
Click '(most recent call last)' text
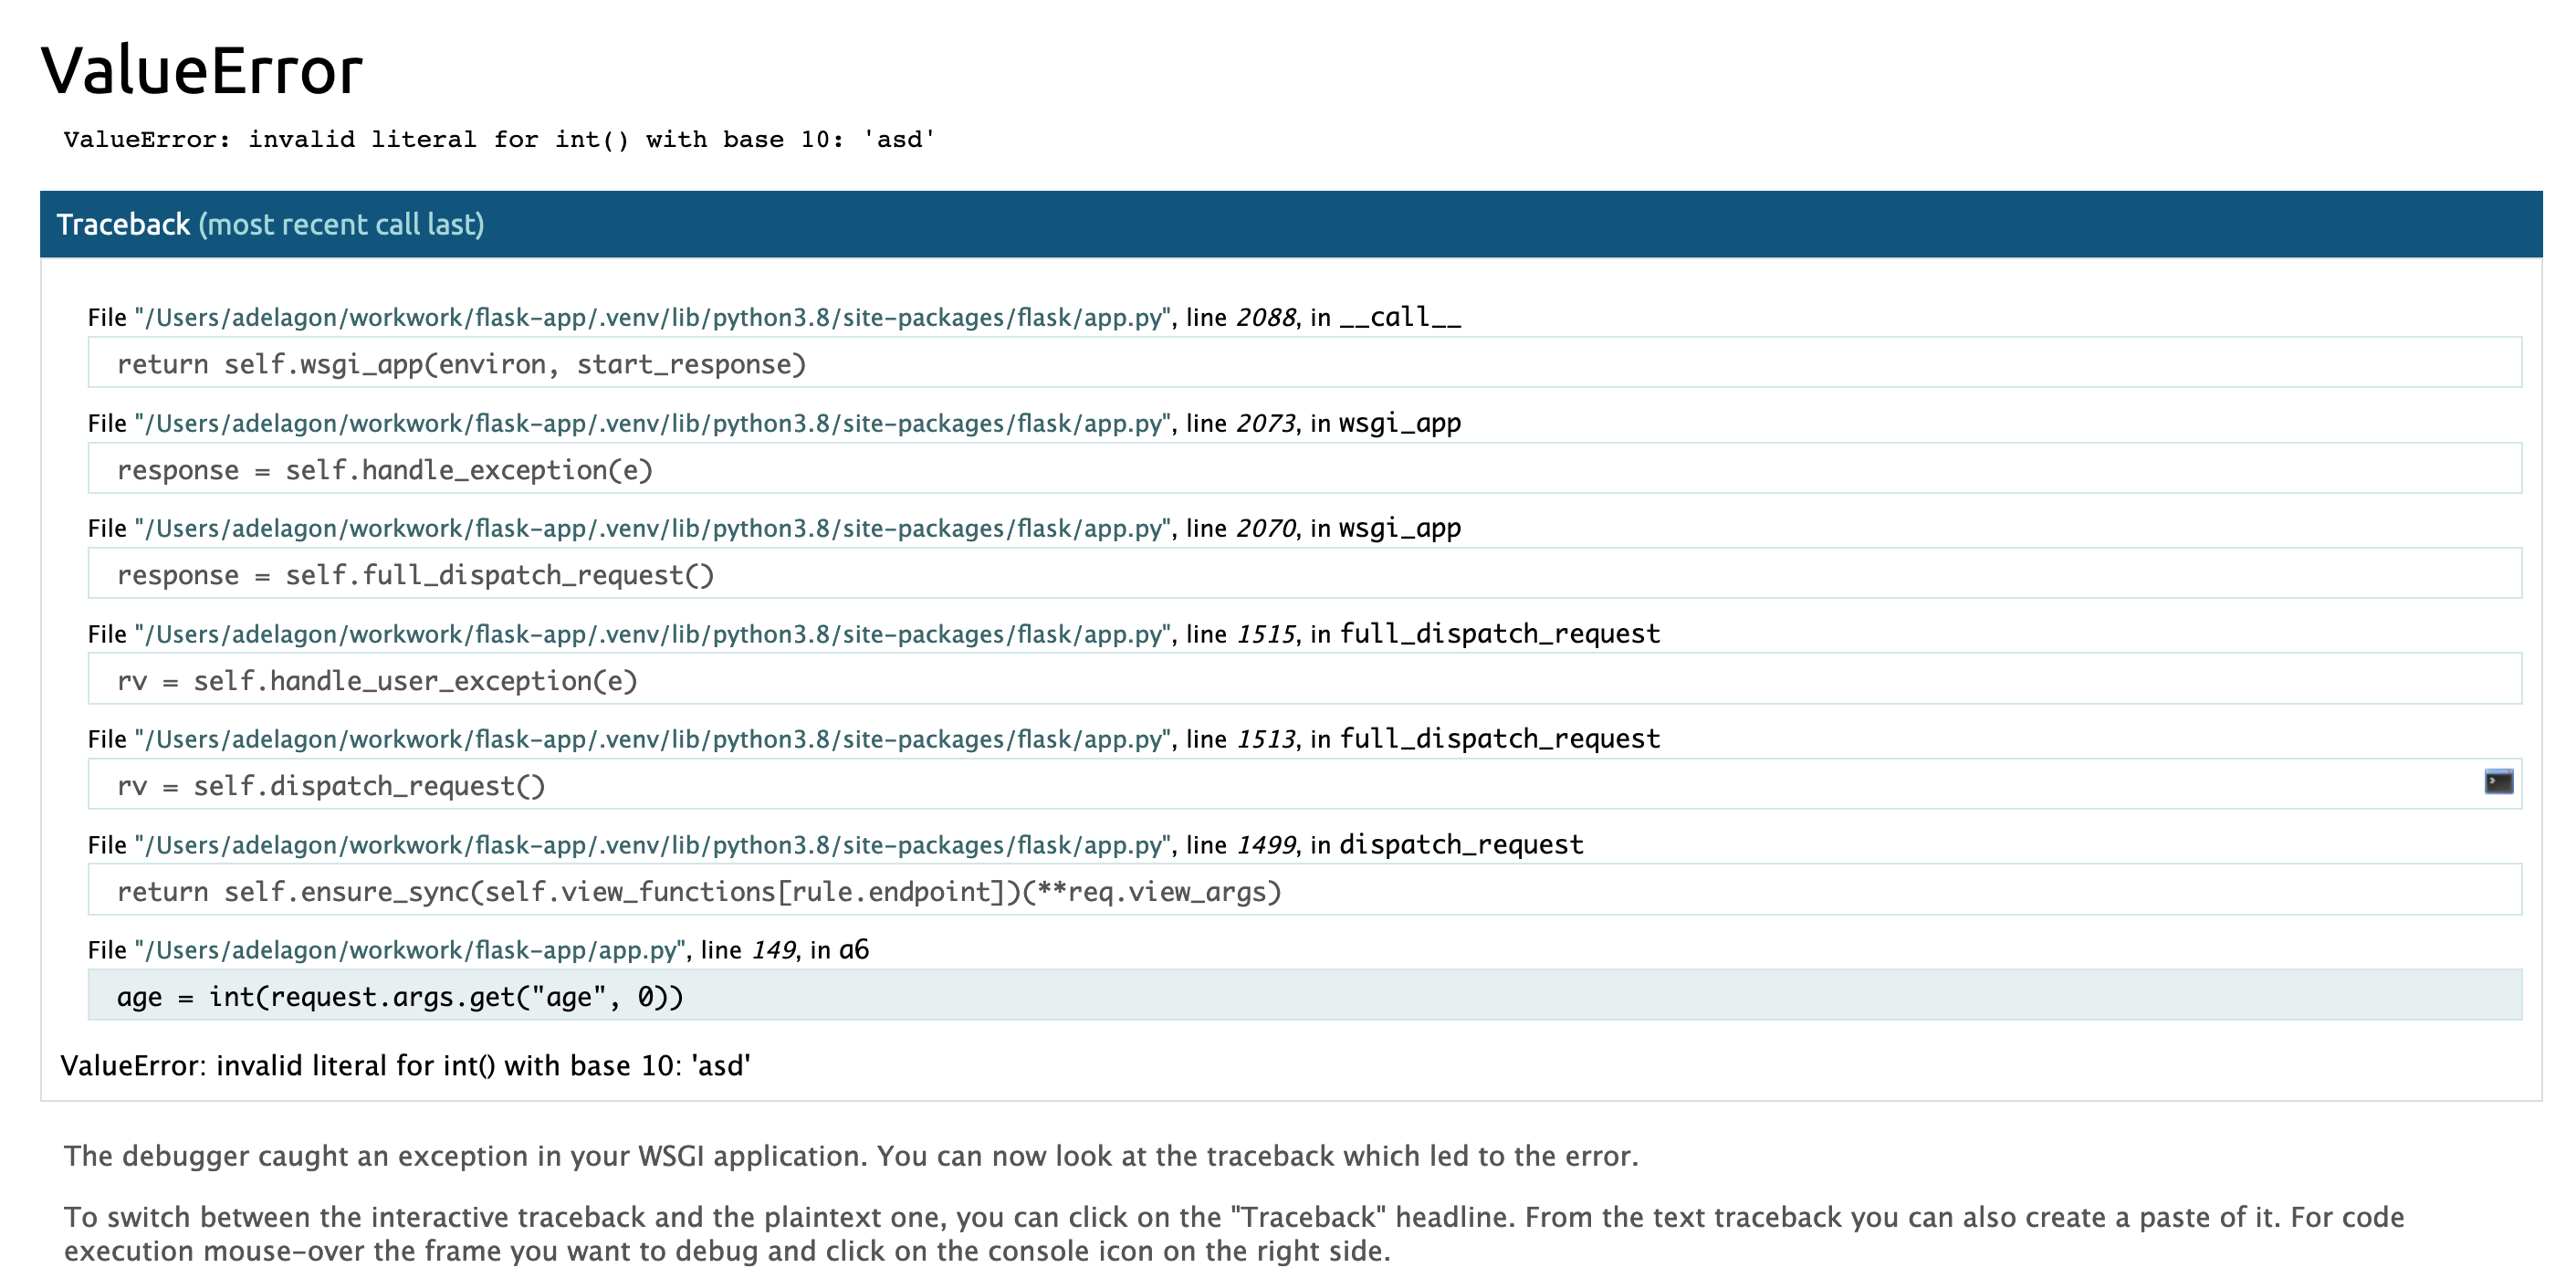(341, 224)
